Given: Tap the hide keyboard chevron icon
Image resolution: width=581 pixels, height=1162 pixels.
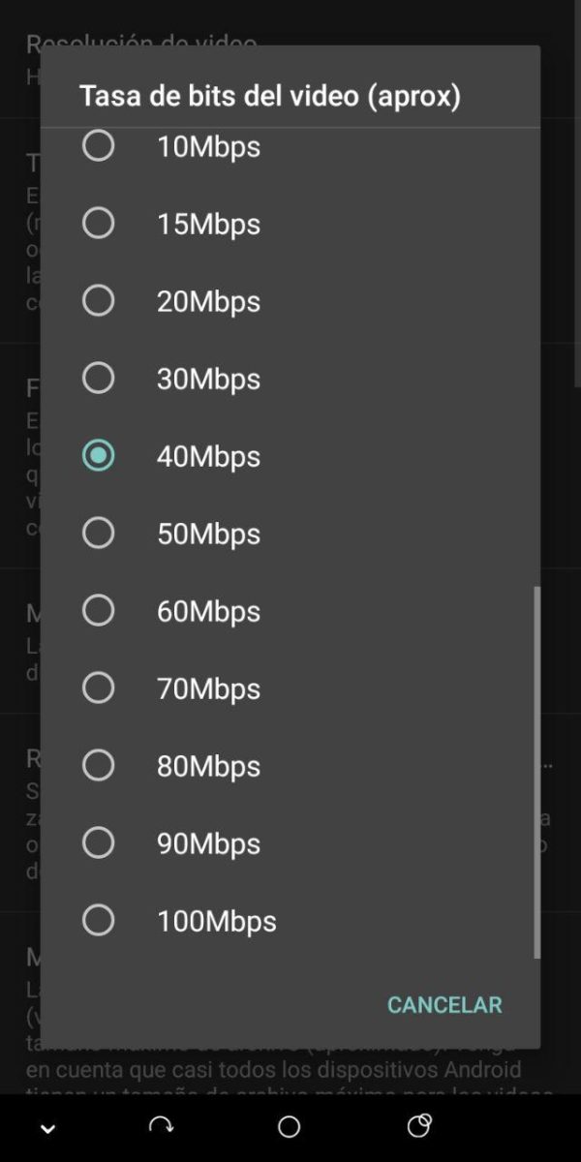Looking at the screenshot, I should point(47,1128).
